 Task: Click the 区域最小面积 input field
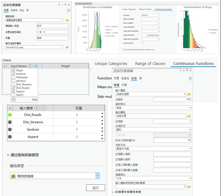click(x=172, y=154)
